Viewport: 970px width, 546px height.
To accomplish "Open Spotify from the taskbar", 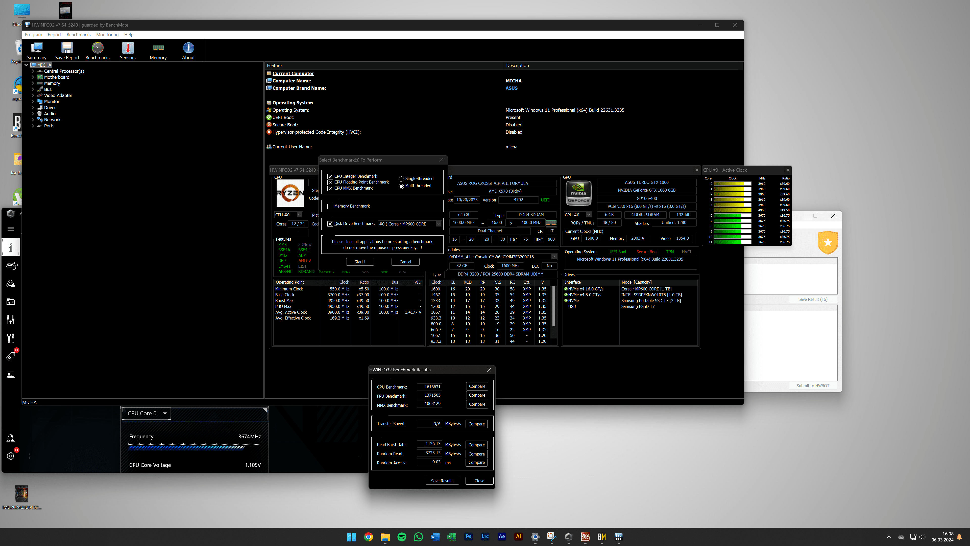I will [x=402, y=537].
